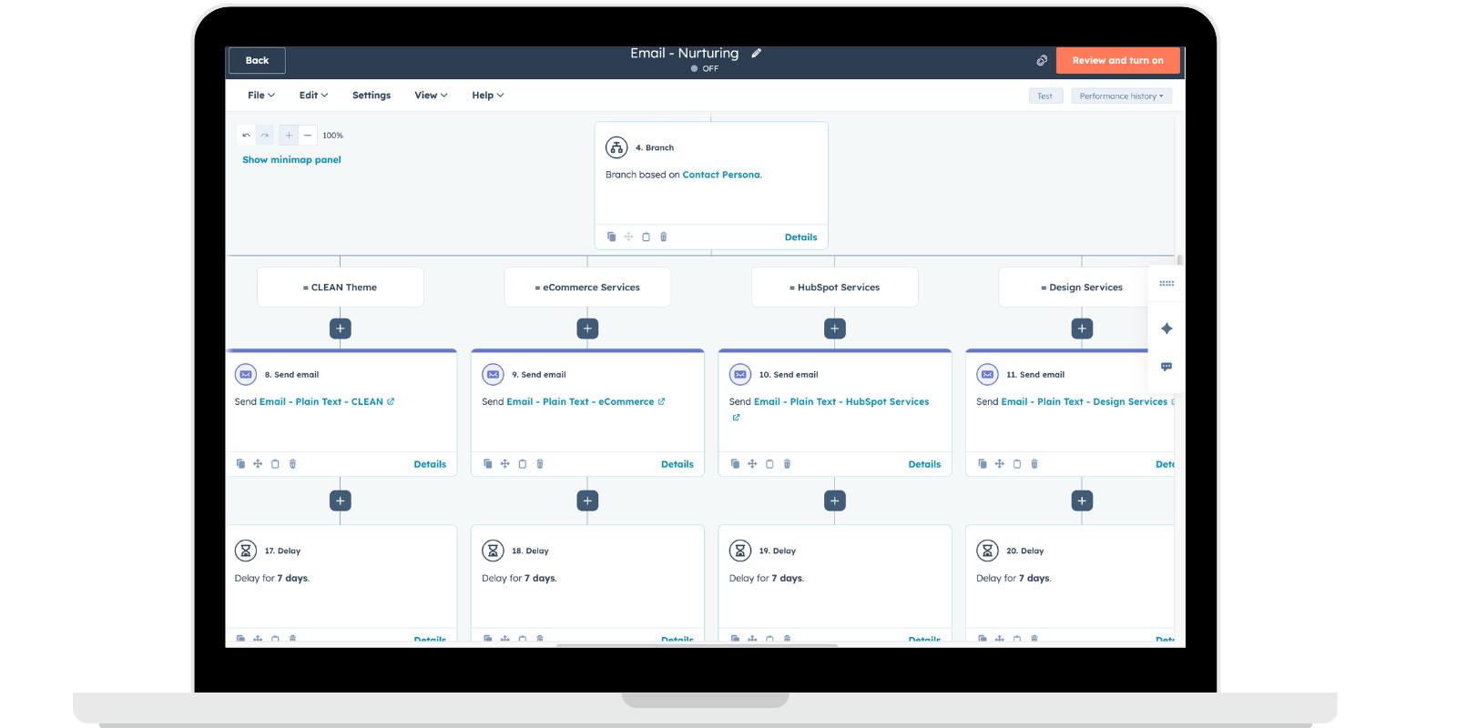The height and width of the screenshot is (728, 1457).
Task: Click the link icon beside Review button
Action: (1042, 60)
